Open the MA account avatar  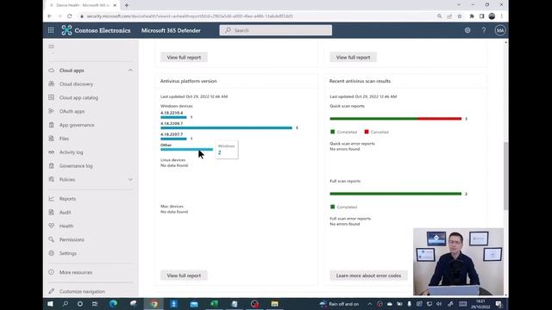coord(500,30)
